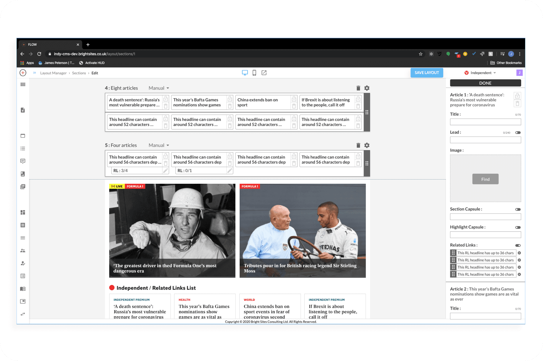Remove the first related link headline

coord(519,253)
